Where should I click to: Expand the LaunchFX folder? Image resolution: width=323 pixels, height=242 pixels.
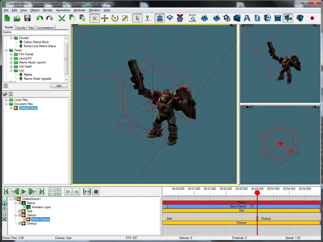point(11,58)
